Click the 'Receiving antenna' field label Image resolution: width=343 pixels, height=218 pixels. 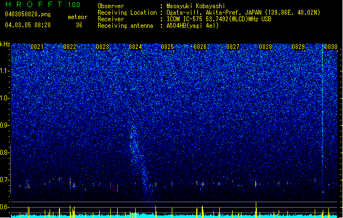pos(125,26)
